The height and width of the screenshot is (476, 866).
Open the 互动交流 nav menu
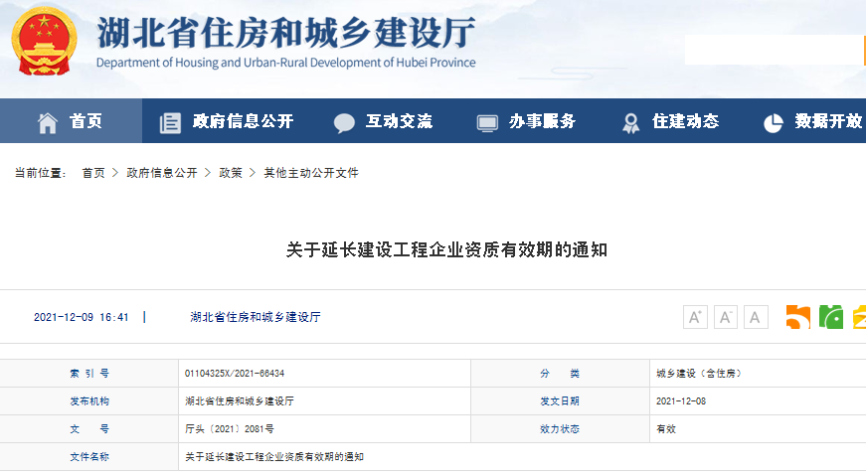pyautogui.click(x=399, y=121)
